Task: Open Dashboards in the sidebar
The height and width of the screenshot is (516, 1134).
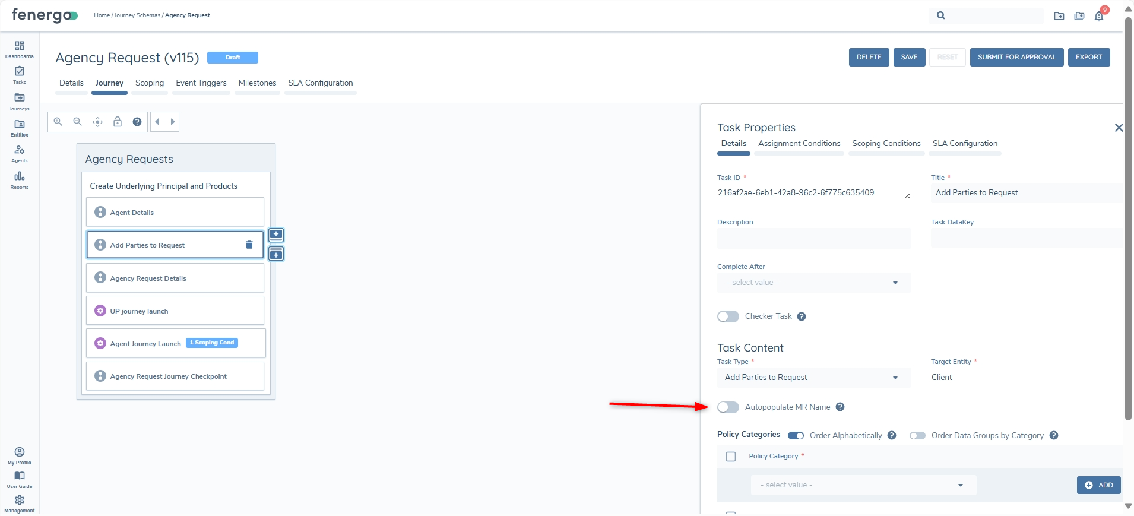Action: (20, 50)
